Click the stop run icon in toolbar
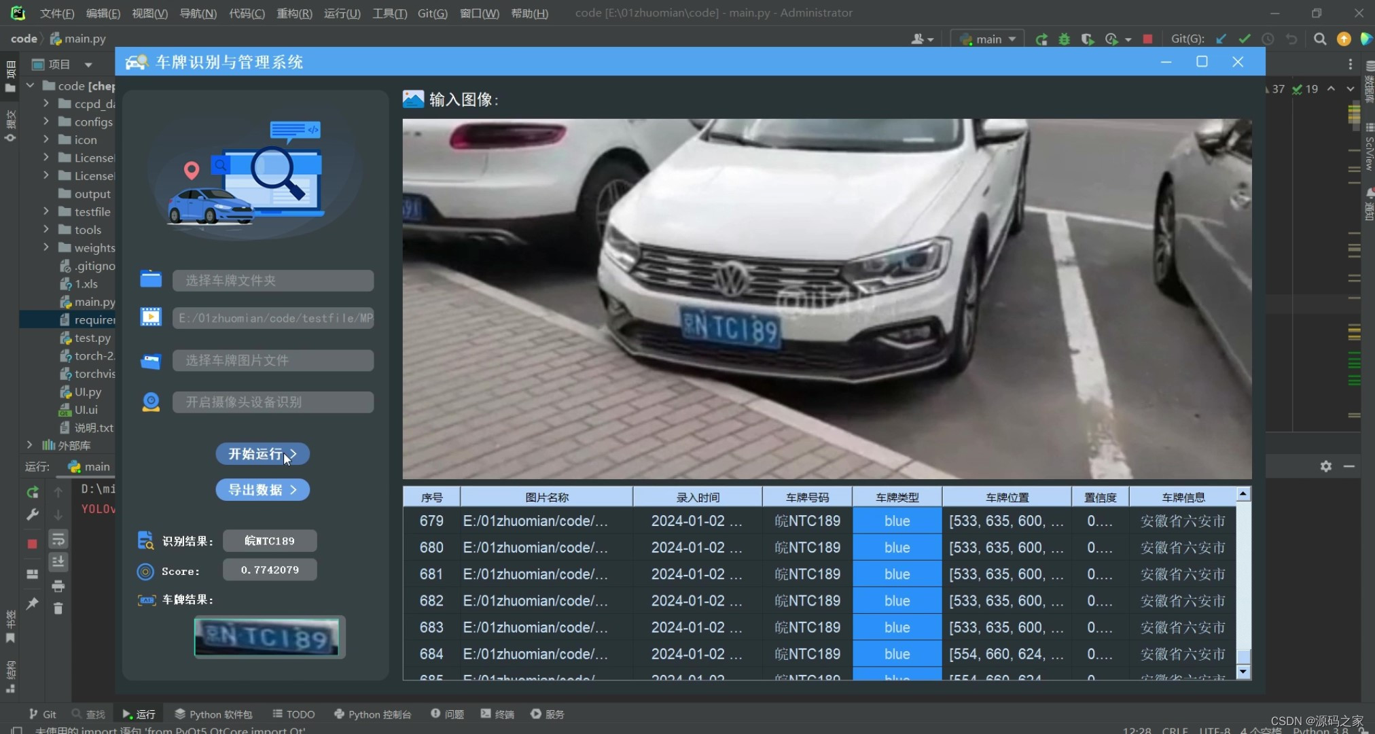 1147,39
